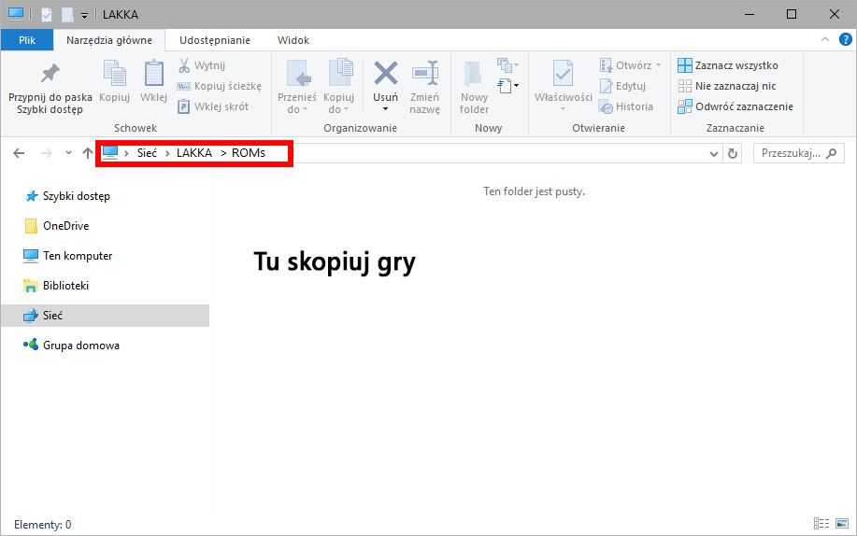Click the Nowy folder icon
This screenshot has width=857, height=536.
click(474, 75)
